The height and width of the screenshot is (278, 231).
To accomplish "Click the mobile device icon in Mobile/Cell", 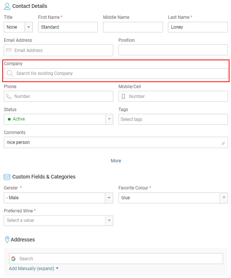I will pos(123,96).
